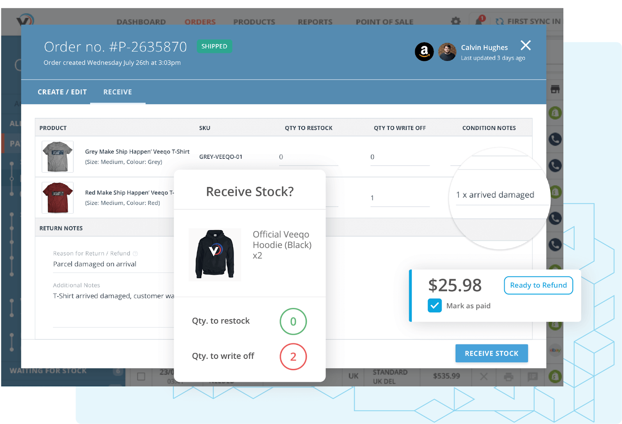Click the $535.99 total in background row
The image size is (622, 424).
point(446,376)
